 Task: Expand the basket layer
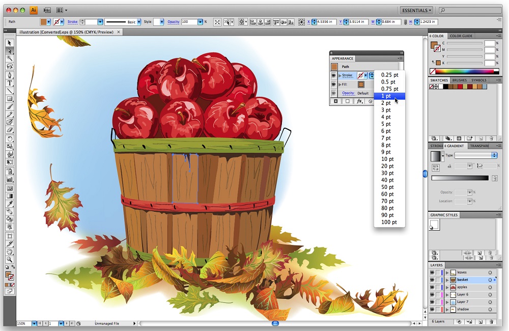coord(447,280)
